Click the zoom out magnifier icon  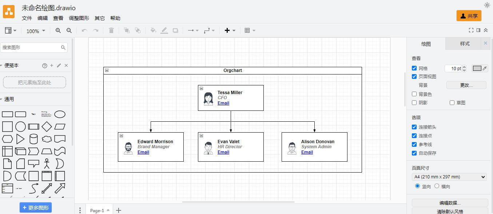[69, 31]
